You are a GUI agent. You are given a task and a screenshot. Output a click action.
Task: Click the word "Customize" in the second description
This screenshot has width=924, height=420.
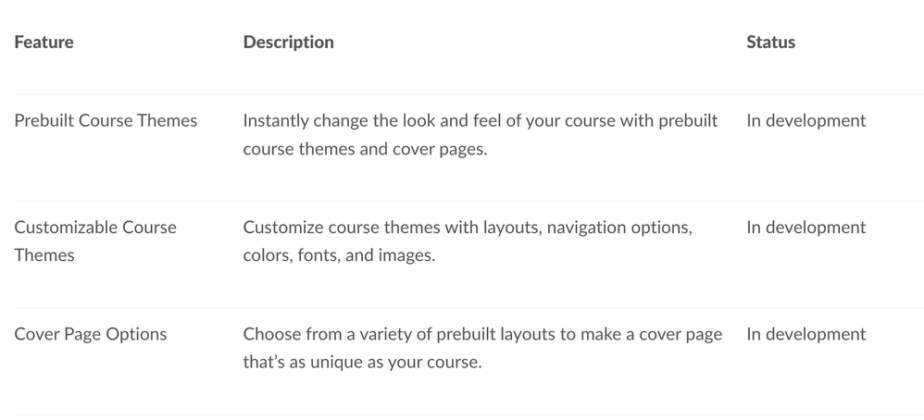tap(280, 227)
